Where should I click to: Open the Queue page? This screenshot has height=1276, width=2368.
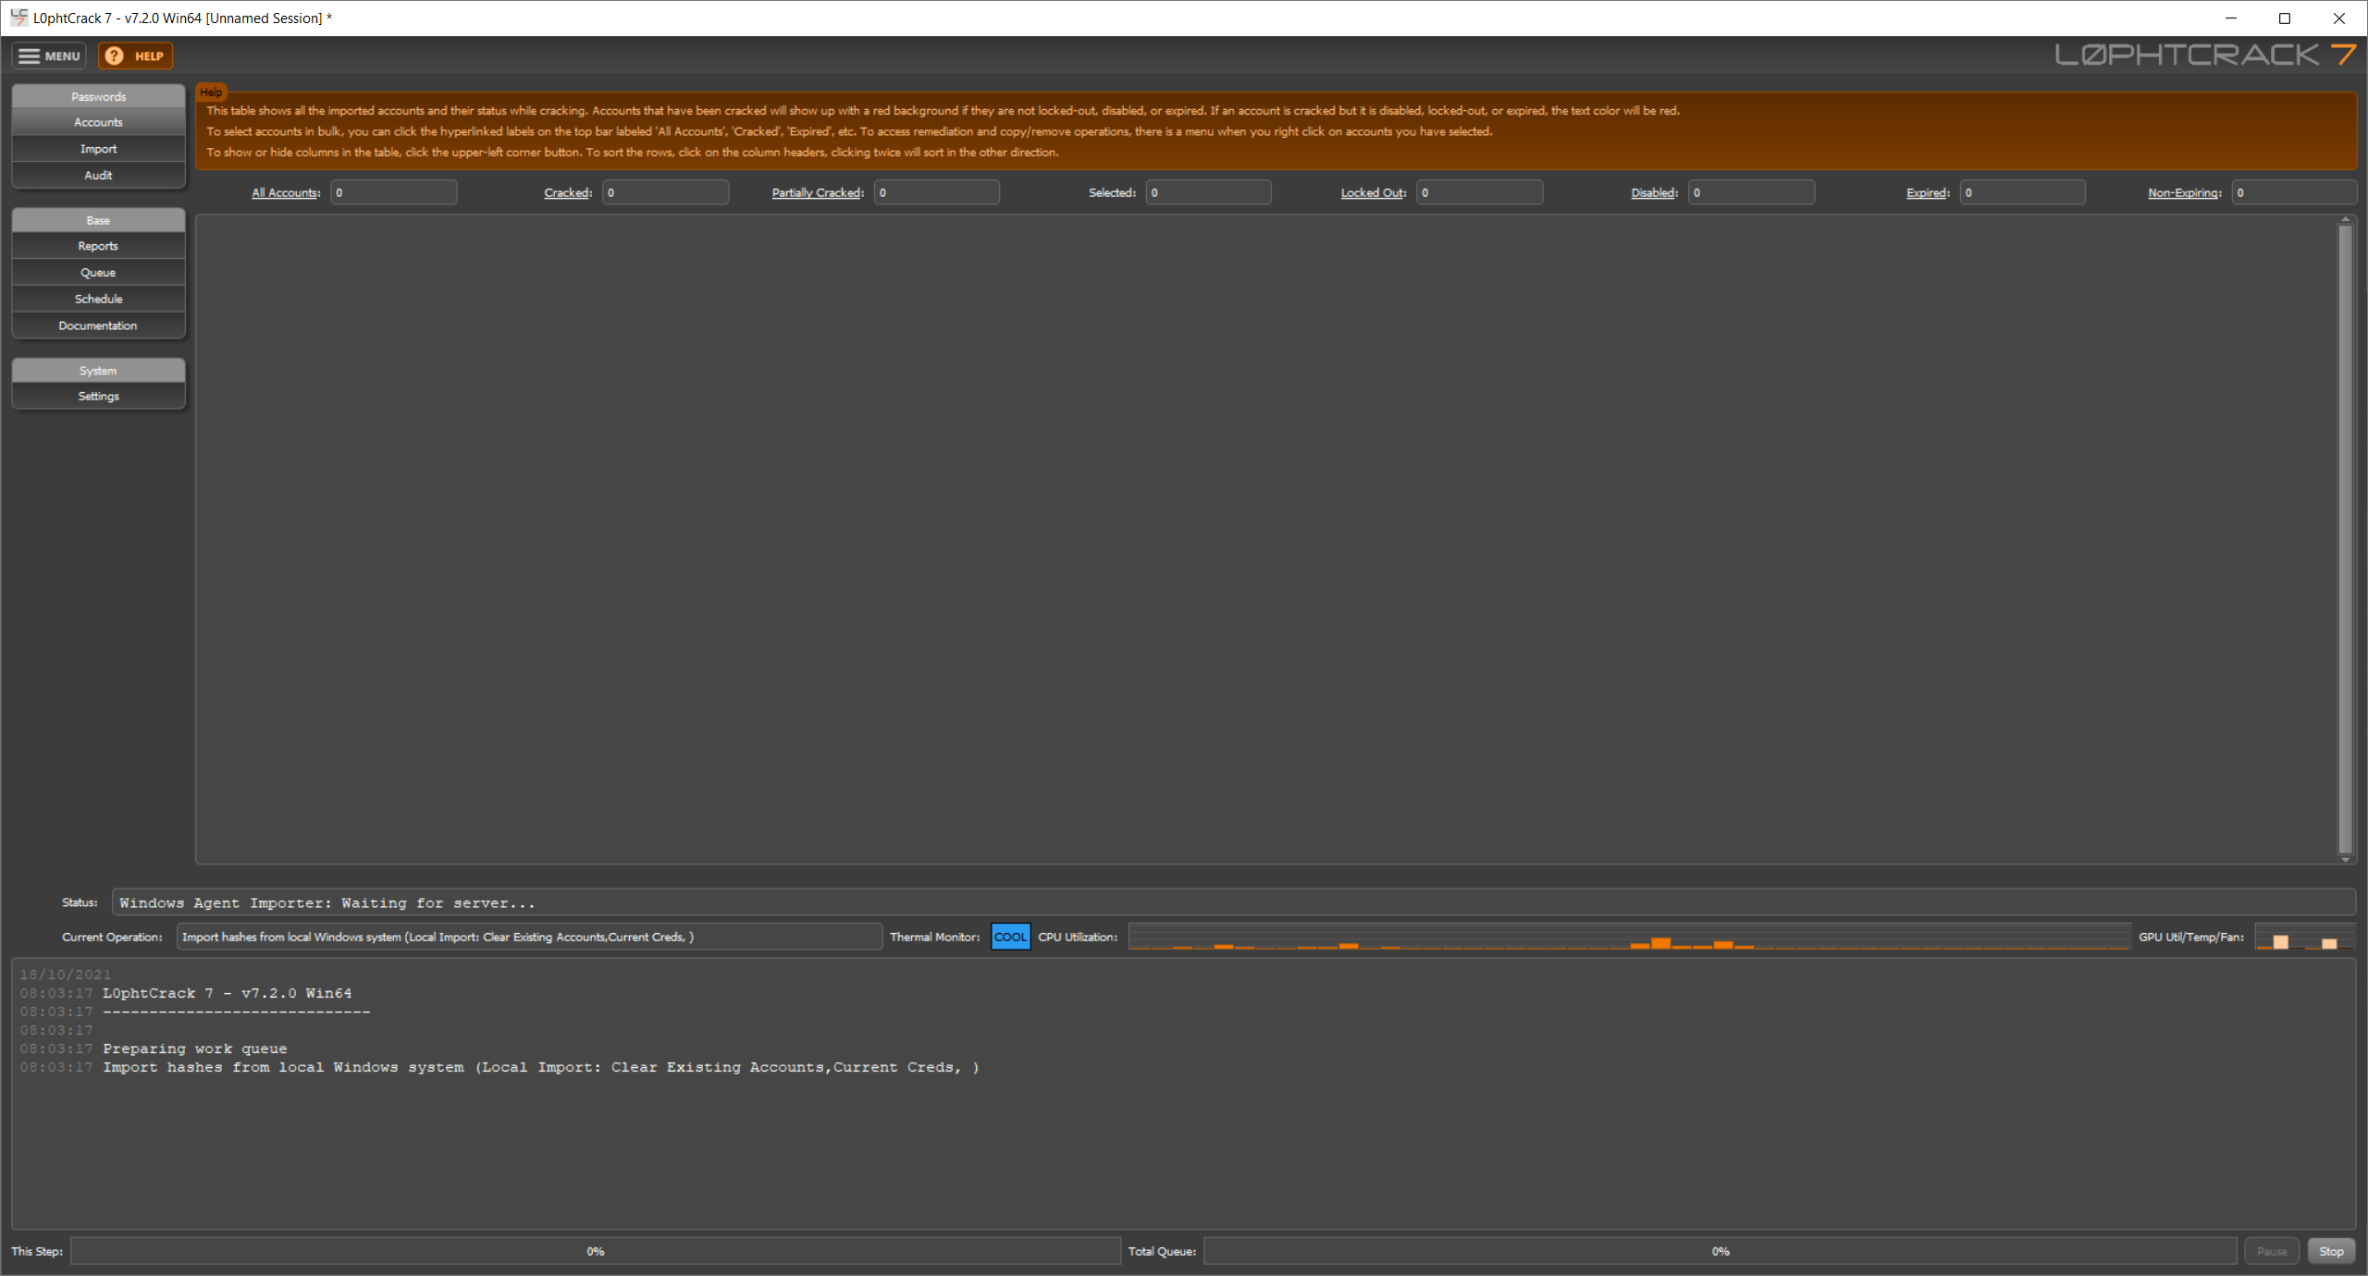coord(98,273)
